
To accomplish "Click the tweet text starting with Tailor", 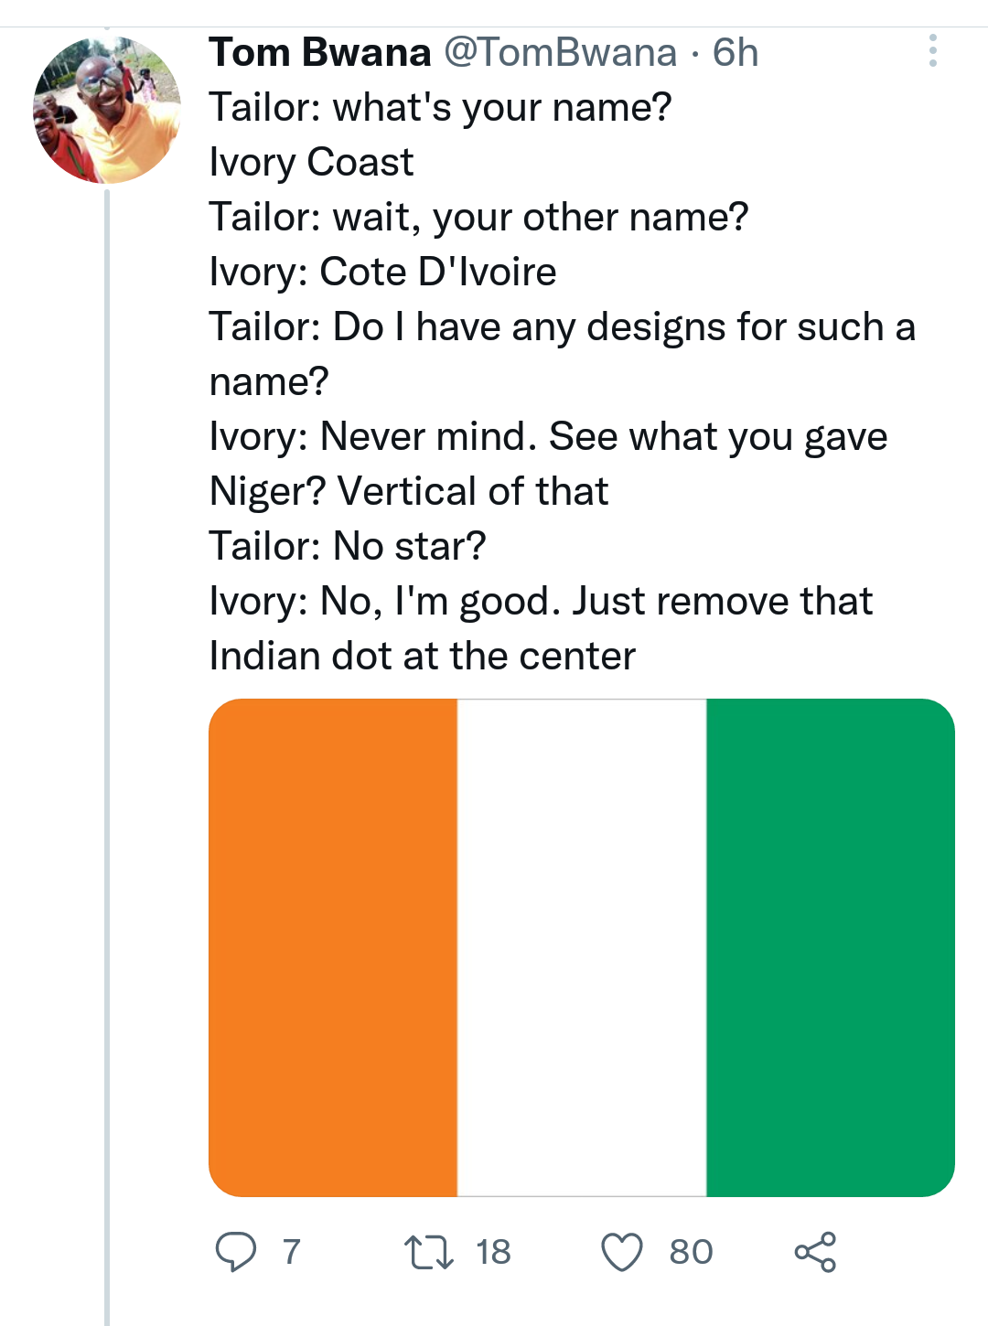I will click(x=563, y=381).
